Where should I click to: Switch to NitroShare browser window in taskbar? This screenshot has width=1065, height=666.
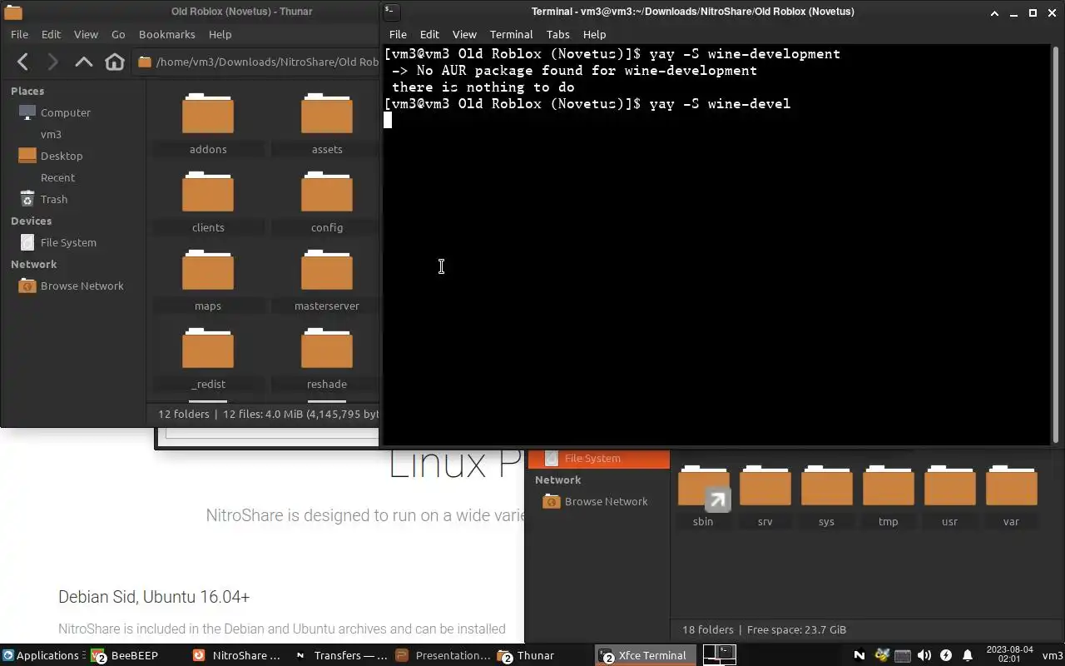coord(238,655)
